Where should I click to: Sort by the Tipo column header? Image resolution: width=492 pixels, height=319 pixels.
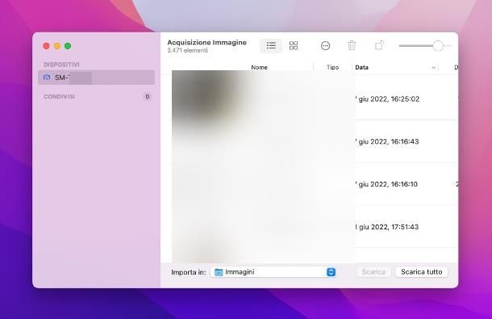pyautogui.click(x=332, y=67)
